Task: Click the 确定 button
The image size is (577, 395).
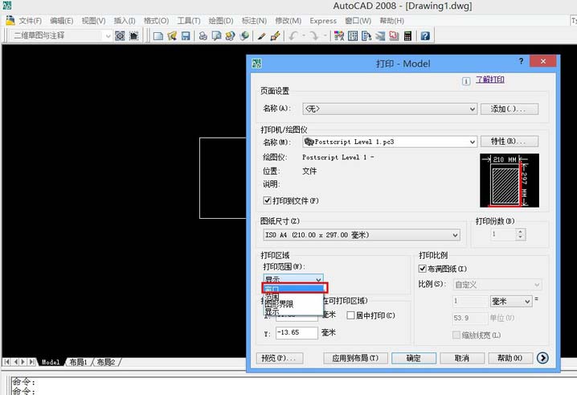Action: [414, 358]
